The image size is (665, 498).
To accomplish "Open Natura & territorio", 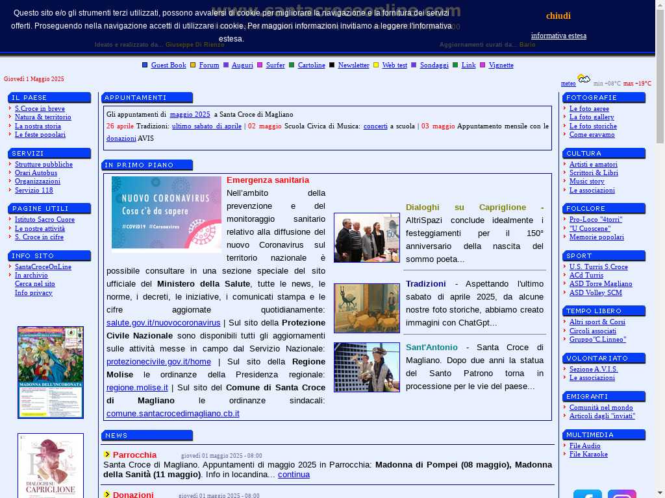I will click(x=43, y=117).
